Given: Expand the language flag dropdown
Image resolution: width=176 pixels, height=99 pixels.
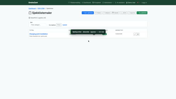Looking at the screenshot, I should (139, 2).
